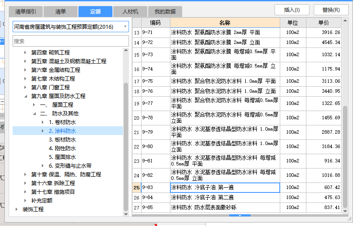
Task: Click down arrow of the tree scrollbar
Action: pyautogui.click(x=126, y=214)
